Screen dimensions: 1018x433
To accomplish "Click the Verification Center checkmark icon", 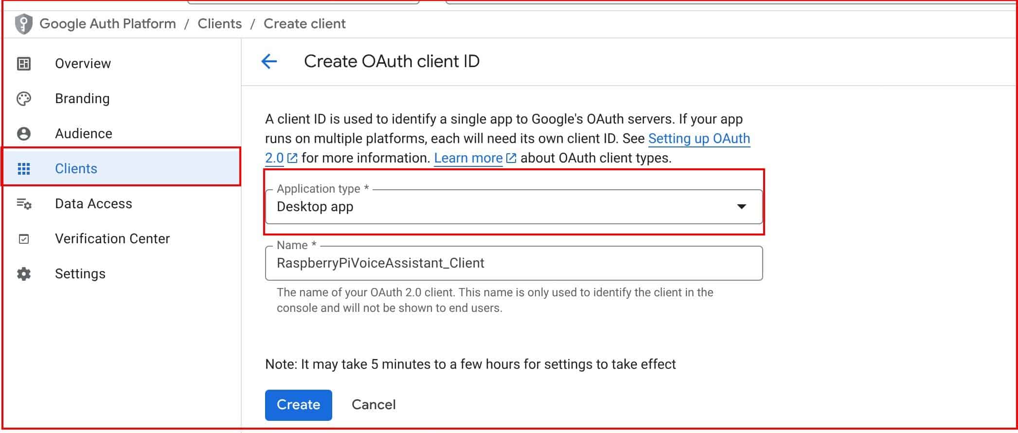I will pos(24,239).
